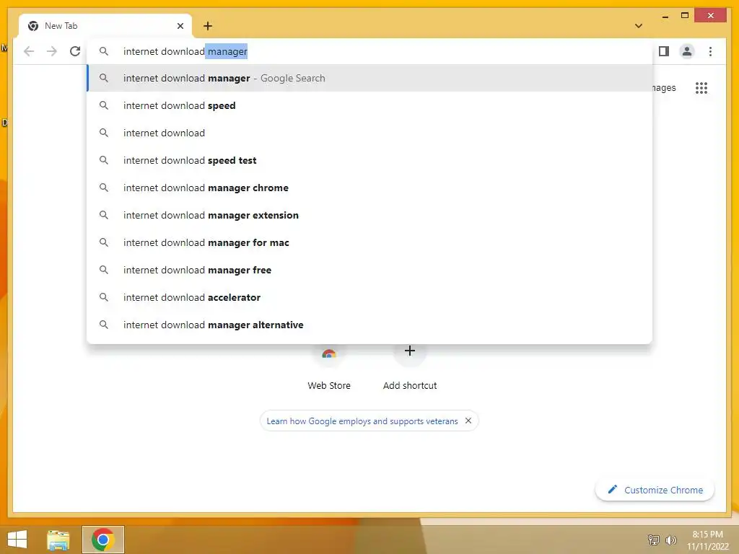This screenshot has width=739, height=554.
Task: Open the Windows Start button
Action: pos(17,540)
